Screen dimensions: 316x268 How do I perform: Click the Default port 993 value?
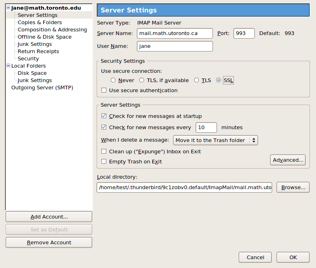[x=289, y=33]
